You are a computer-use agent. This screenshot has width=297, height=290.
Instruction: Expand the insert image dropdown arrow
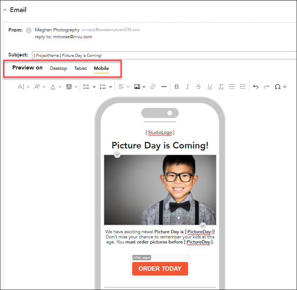144,87
